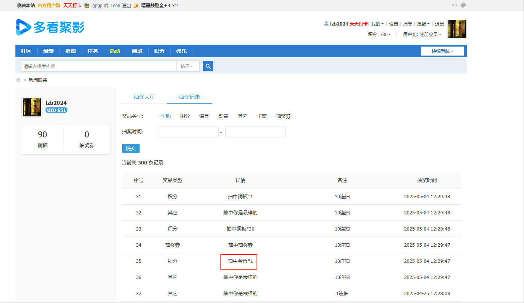Expand the 我的 menu
The height and width of the screenshot is (303, 524).
(x=377, y=24)
